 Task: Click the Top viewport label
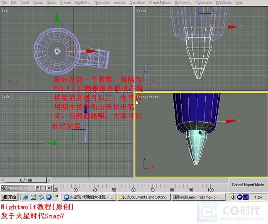[5, 11]
